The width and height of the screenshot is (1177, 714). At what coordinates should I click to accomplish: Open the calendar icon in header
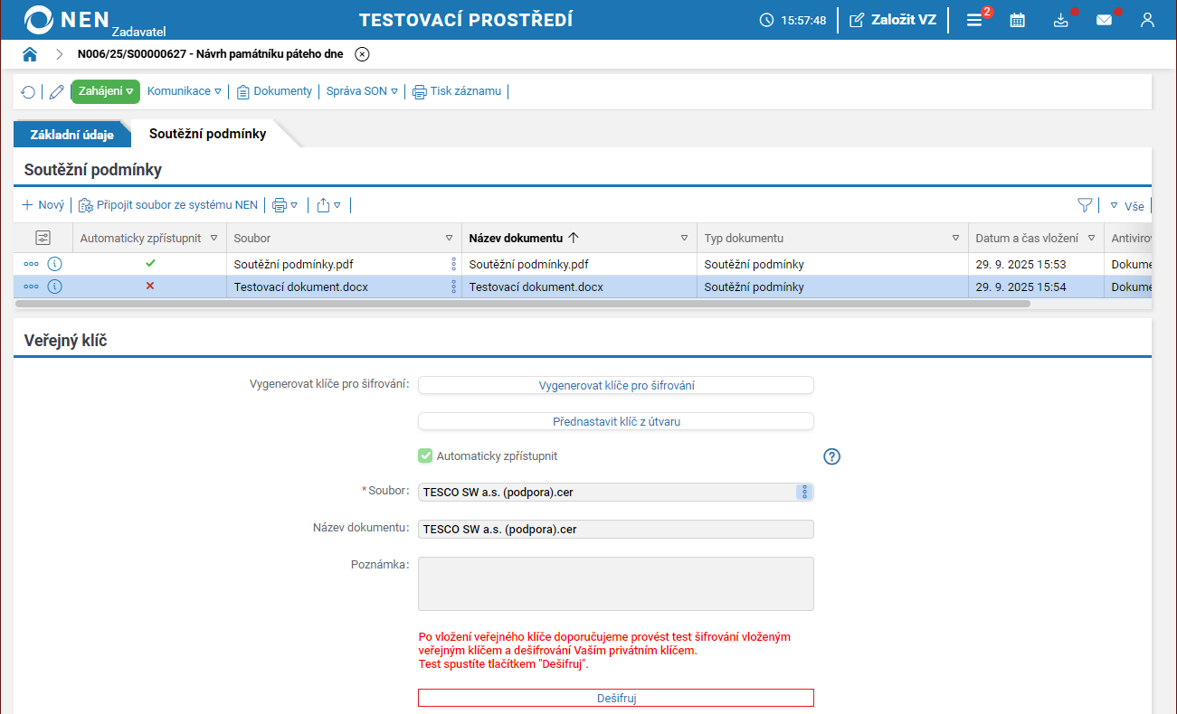point(1018,20)
